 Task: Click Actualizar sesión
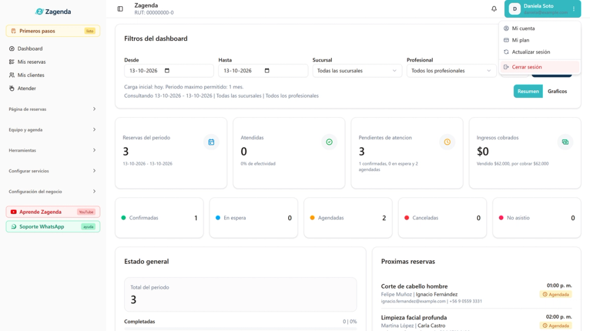(539, 52)
